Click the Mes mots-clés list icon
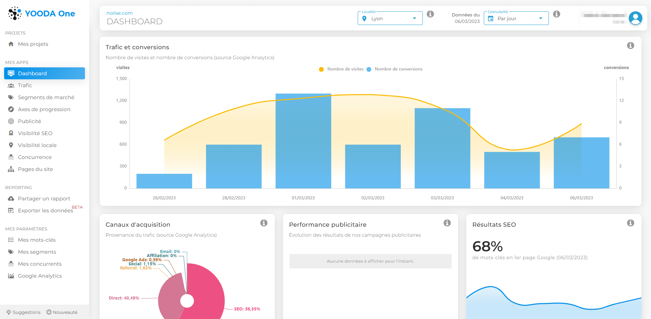 click(x=11, y=240)
